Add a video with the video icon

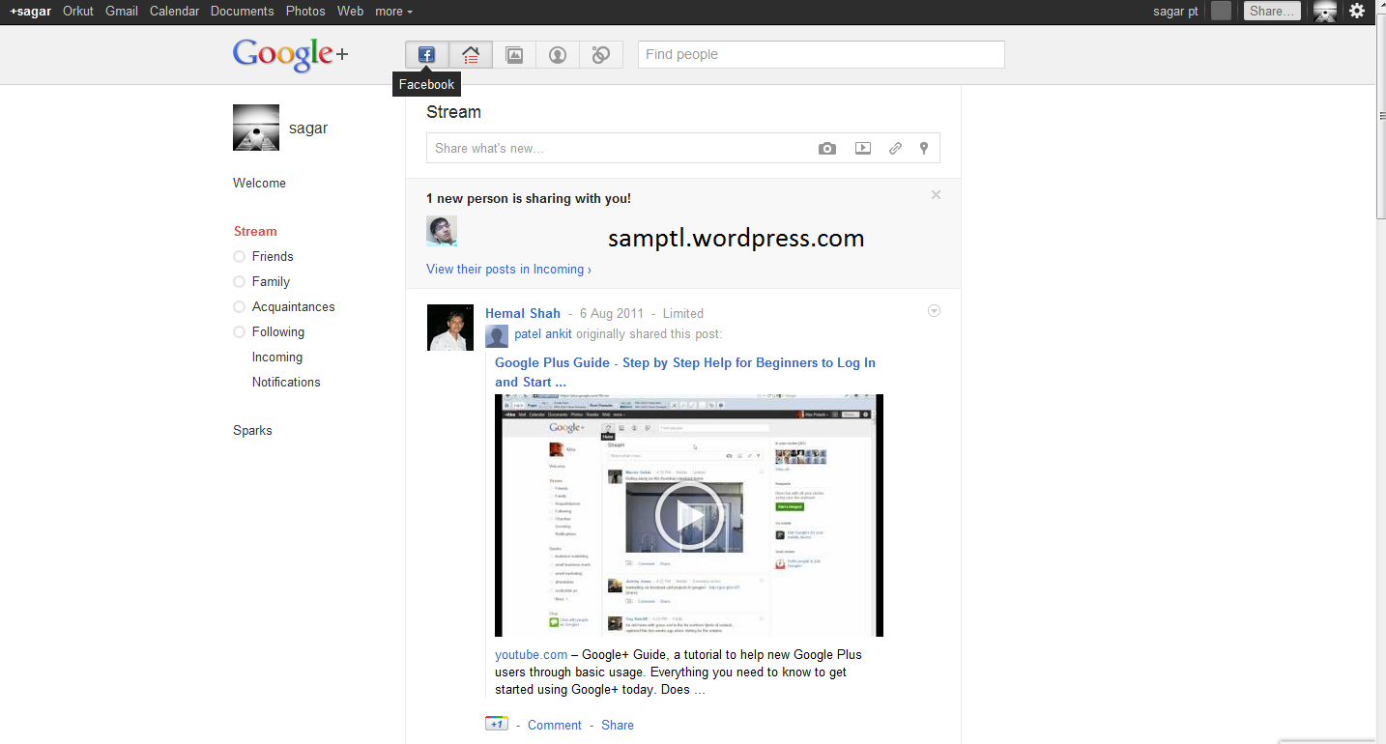click(x=863, y=149)
